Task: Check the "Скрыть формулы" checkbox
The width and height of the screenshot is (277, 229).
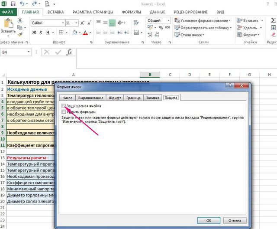Action: coord(64,111)
